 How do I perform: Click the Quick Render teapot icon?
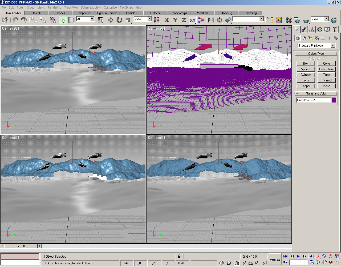point(306,20)
